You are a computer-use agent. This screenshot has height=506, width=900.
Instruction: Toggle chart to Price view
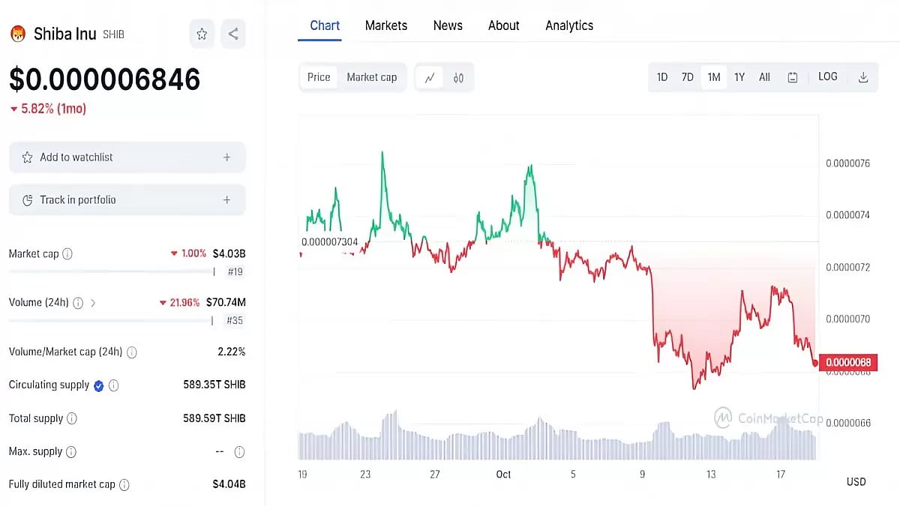(x=319, y=77)
